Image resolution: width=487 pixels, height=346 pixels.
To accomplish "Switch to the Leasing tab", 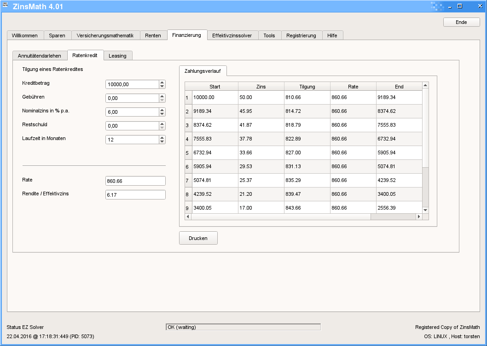I will click(x=117, y=56).
